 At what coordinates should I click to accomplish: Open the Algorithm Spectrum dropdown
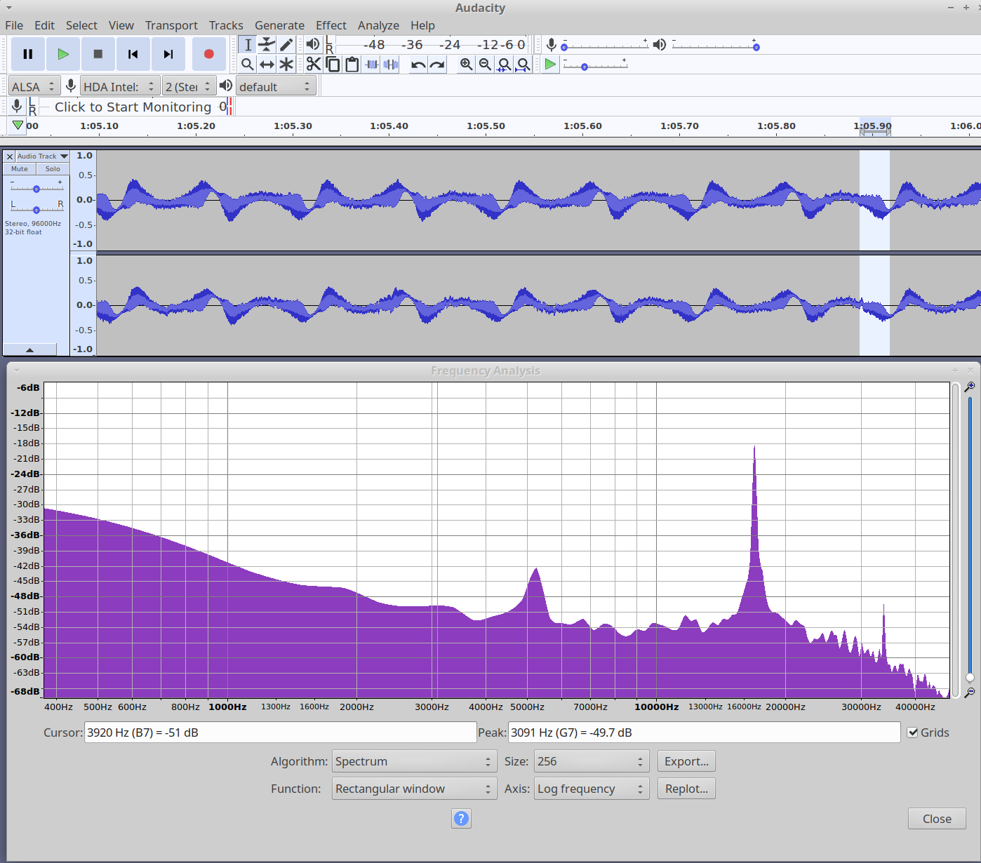click(x=414, y=761)
